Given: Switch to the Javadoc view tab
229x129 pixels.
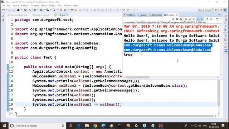Looking at the screenshot, I should click(x=142, y=15).
